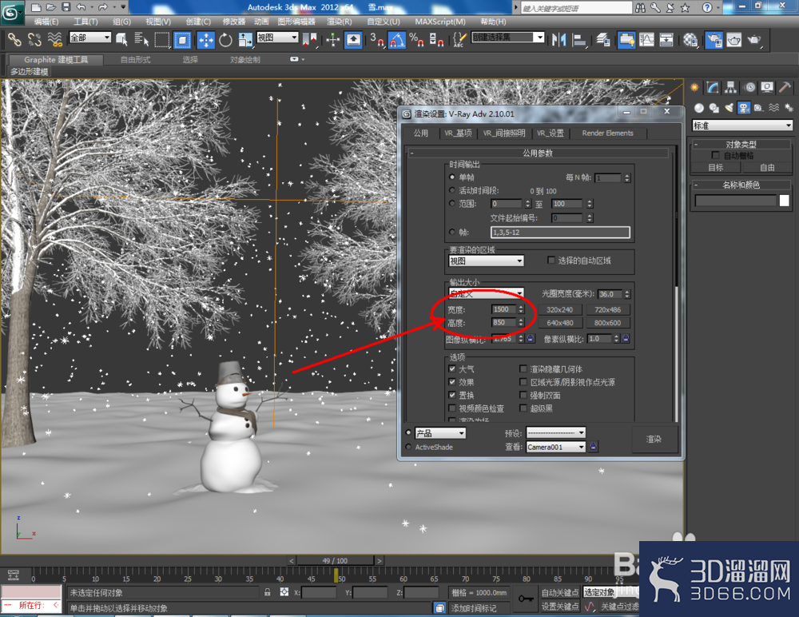Image resolution: width=799 pixels, height=617 pixels.
Task: Open the camera type dropdown in command panel
Action: [x=742, y=125]
